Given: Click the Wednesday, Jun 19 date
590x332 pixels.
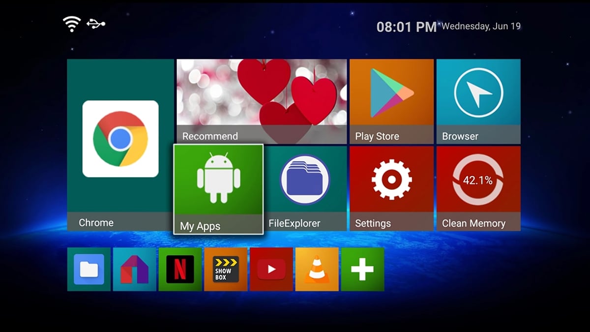Looking at the screenshot, I should point(481,27).
